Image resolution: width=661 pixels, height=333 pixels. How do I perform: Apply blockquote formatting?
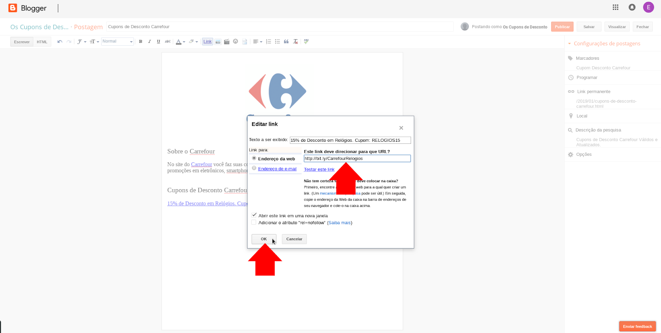286,42
